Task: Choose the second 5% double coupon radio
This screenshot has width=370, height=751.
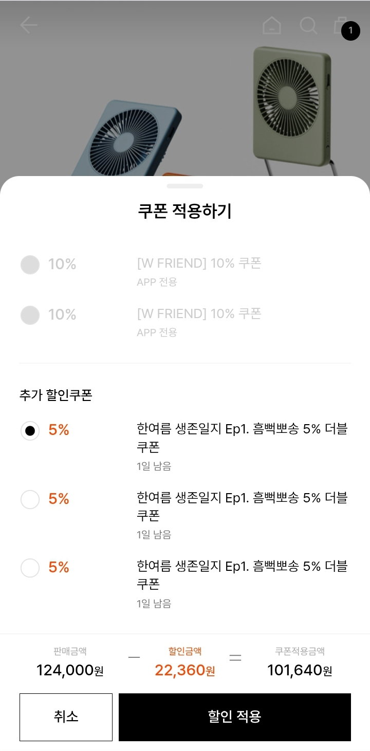Action: coord(30,499)
